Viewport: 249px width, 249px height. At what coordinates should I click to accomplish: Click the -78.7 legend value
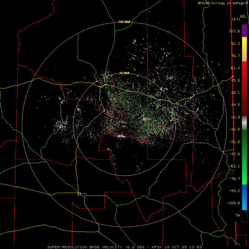(234, 179)
